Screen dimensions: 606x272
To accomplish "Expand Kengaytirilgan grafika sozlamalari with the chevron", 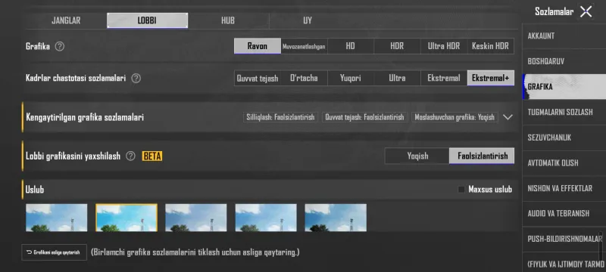I will click(x=508, y=117).
